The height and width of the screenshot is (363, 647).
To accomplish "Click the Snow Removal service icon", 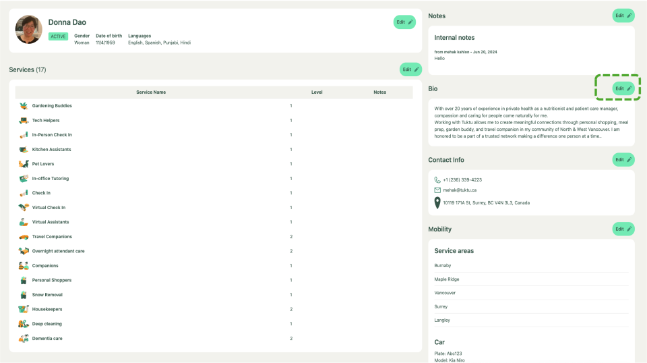I will point(24,295).
